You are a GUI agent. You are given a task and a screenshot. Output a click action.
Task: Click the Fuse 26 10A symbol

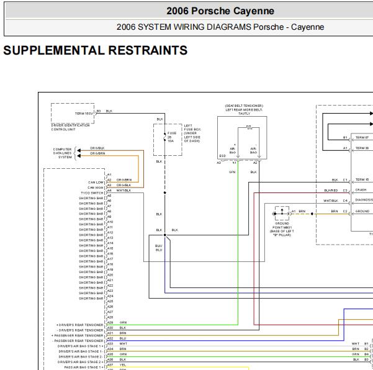point(164,137)
